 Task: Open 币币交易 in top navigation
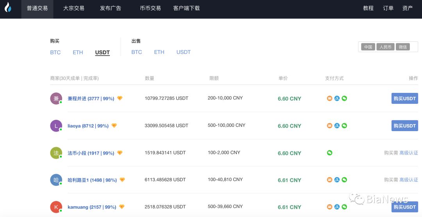click(150, 8)
